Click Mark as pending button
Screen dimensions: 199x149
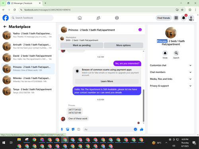[x=82, y=45]
